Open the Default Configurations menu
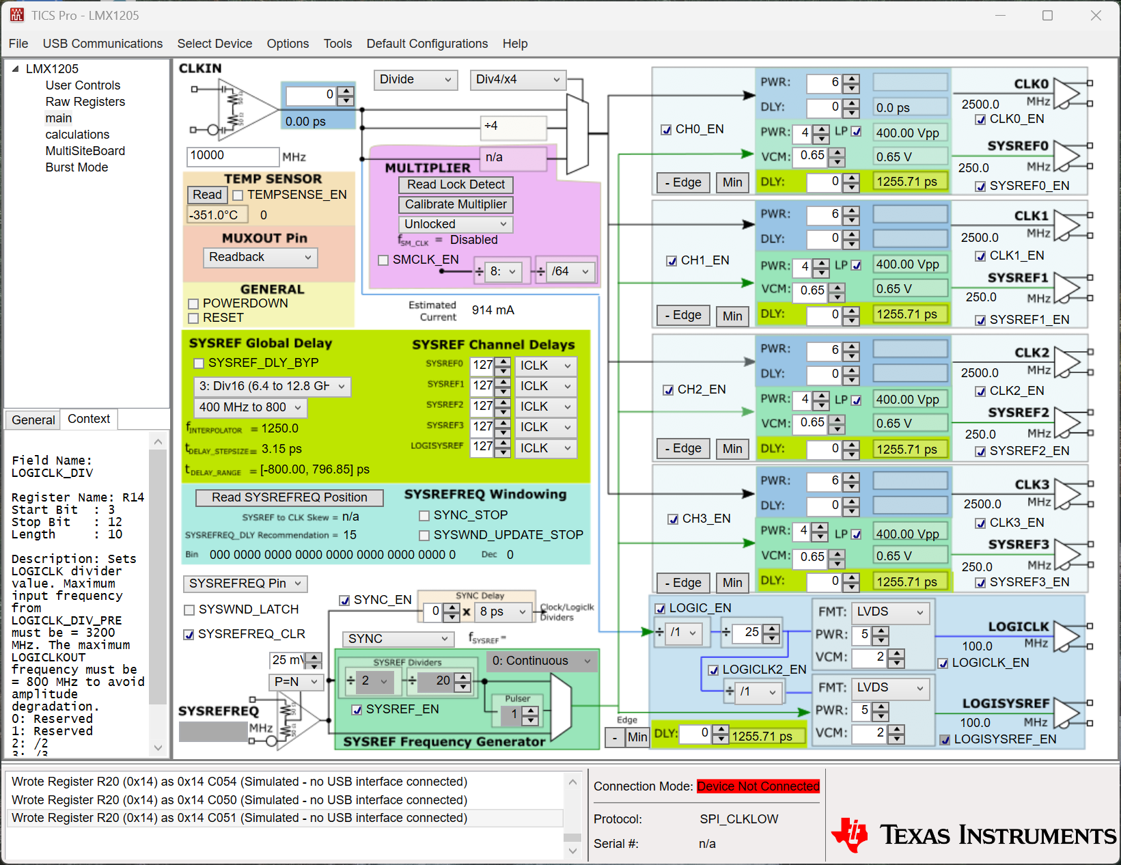This screenshot has width=1121, height=865. (x=427, y=44)
